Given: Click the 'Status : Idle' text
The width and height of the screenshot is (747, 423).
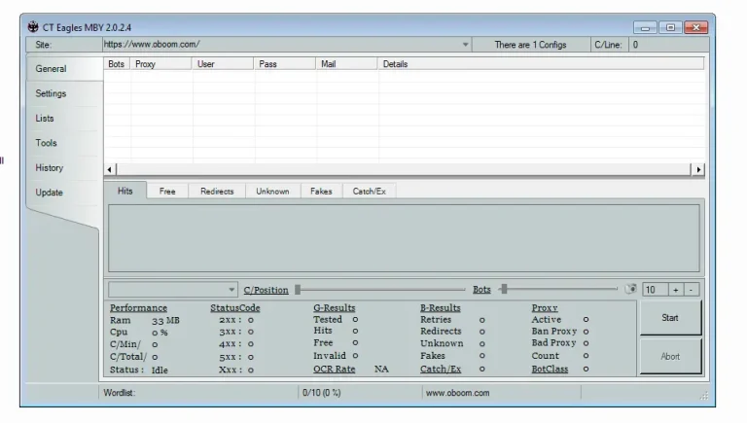Looking at the screenshot, I should [x=139, y=370].
